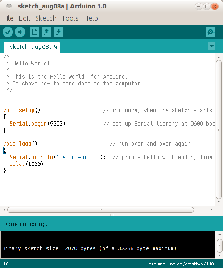223x268 pixels.
Task: Open the Edit menu
Action: pos(25,18)
